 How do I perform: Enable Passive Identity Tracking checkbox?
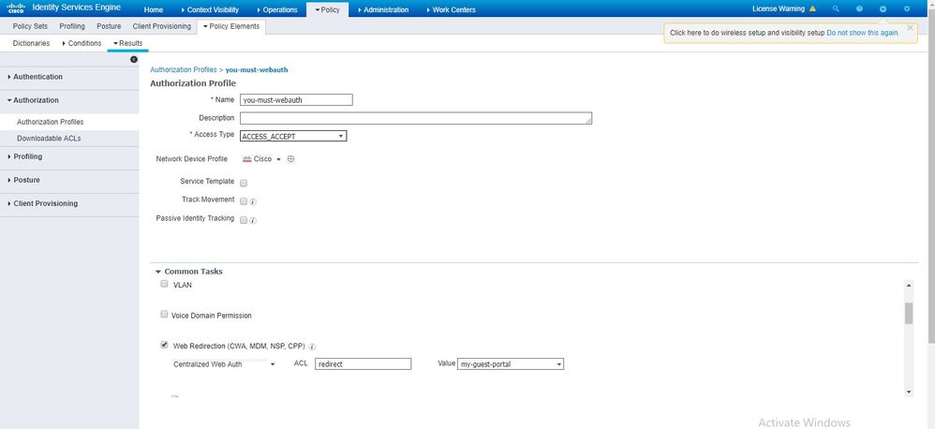pyautogui.click(x=244, y=220)
